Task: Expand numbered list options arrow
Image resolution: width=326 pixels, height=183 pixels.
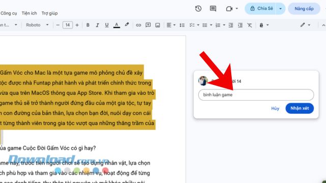Action: [x=224, y=25]
